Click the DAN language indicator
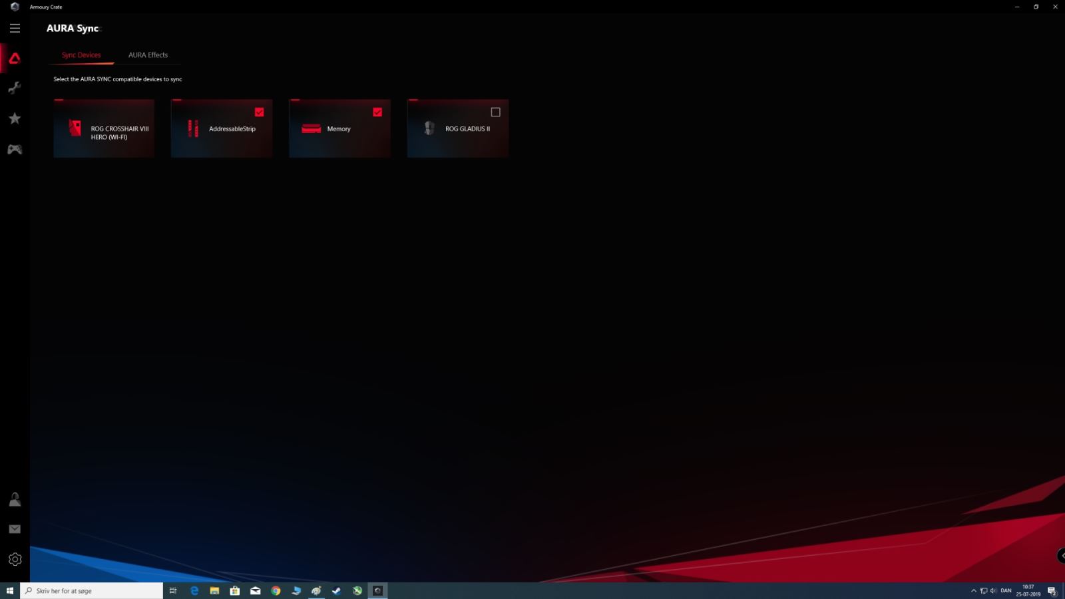 pyautogui.click(x=1006, y=590)
